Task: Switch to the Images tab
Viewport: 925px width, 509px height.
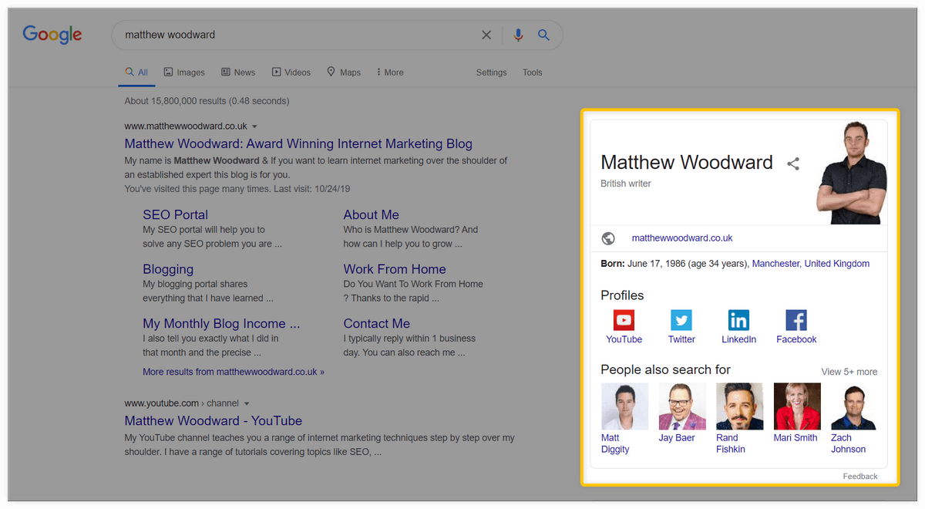Action: (184, 72)
